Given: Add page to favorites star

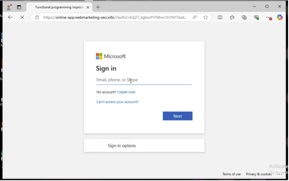Looking at the screenshot, I should point(206,17).
